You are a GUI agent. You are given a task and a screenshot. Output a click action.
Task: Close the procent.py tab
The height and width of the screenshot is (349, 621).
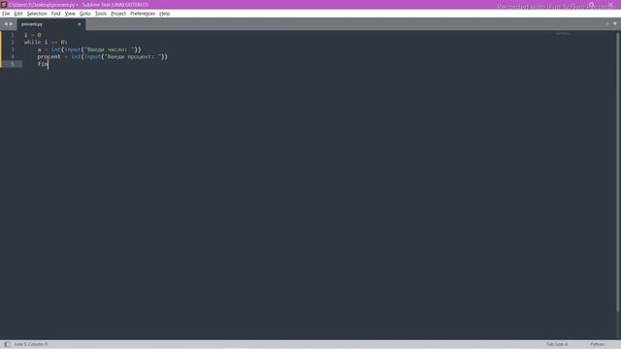(x=80, y=24)
